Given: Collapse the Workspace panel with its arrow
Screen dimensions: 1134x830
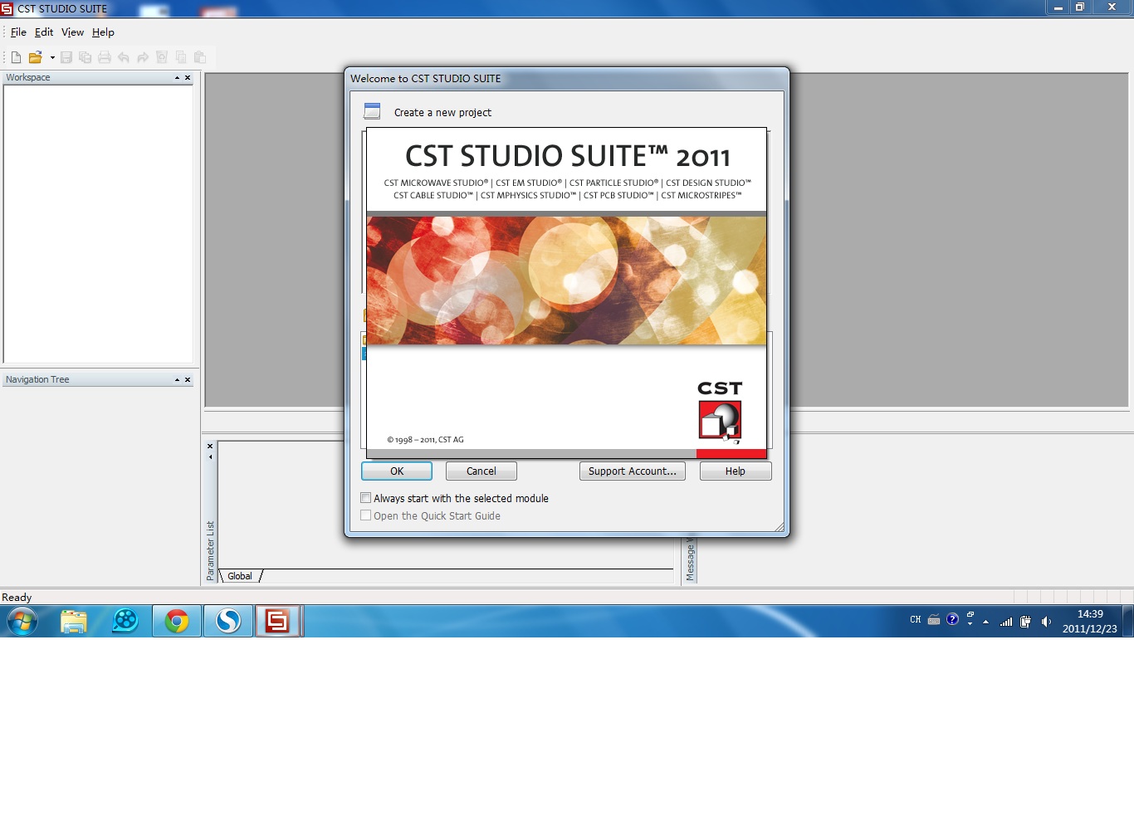Looking at the screenshot, I should click(x=177, y=77).
